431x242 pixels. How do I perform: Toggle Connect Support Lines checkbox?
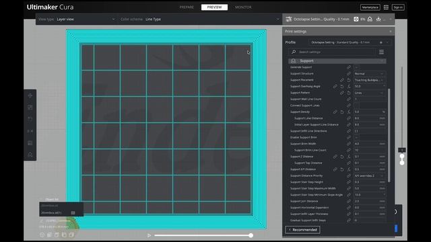point(356,106)
